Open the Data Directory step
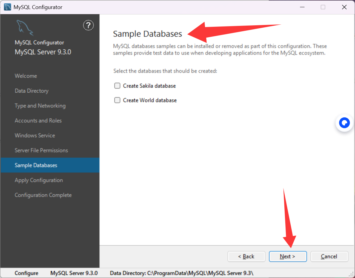The image size is (355, 278). click(32, 91)
